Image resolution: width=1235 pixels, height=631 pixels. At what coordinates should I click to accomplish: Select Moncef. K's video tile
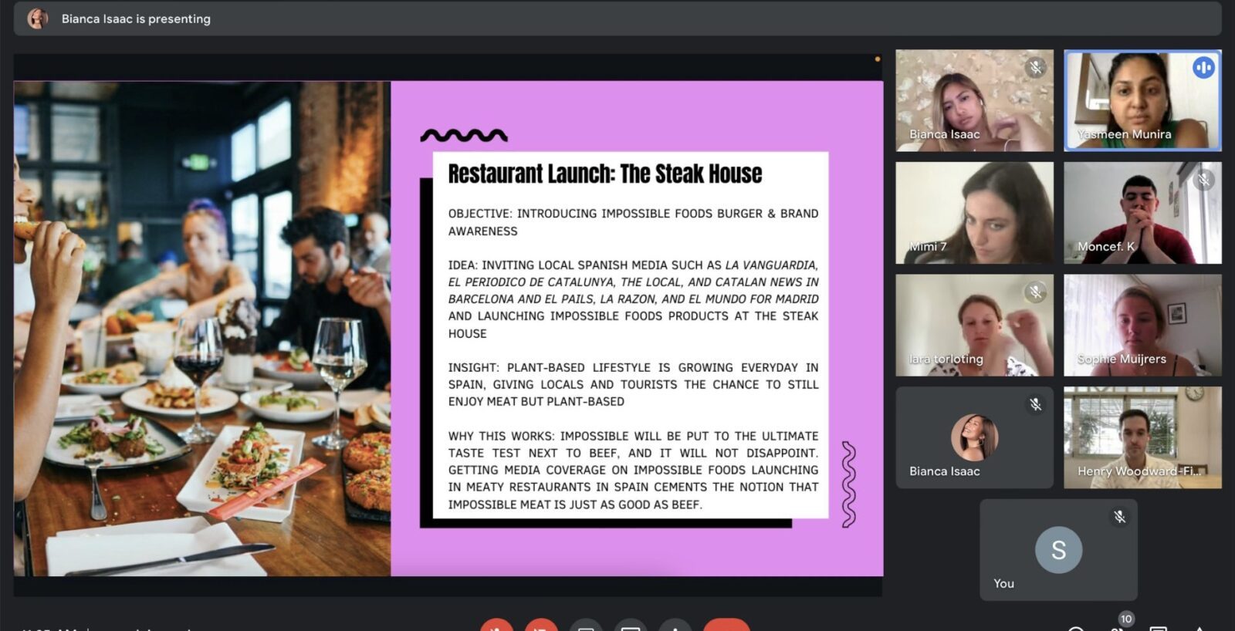[x=1142, y=213]
